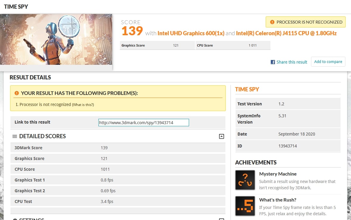Screen dimensions: 351x220
Task: Open the Intel Celeron J4115 CPU link
Action: (286, 33)
